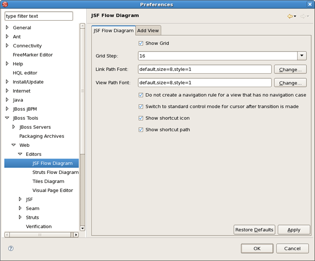Click the back navigation arrow icon
The width and height of the screenshot is (315, 261).
(290, 16)
